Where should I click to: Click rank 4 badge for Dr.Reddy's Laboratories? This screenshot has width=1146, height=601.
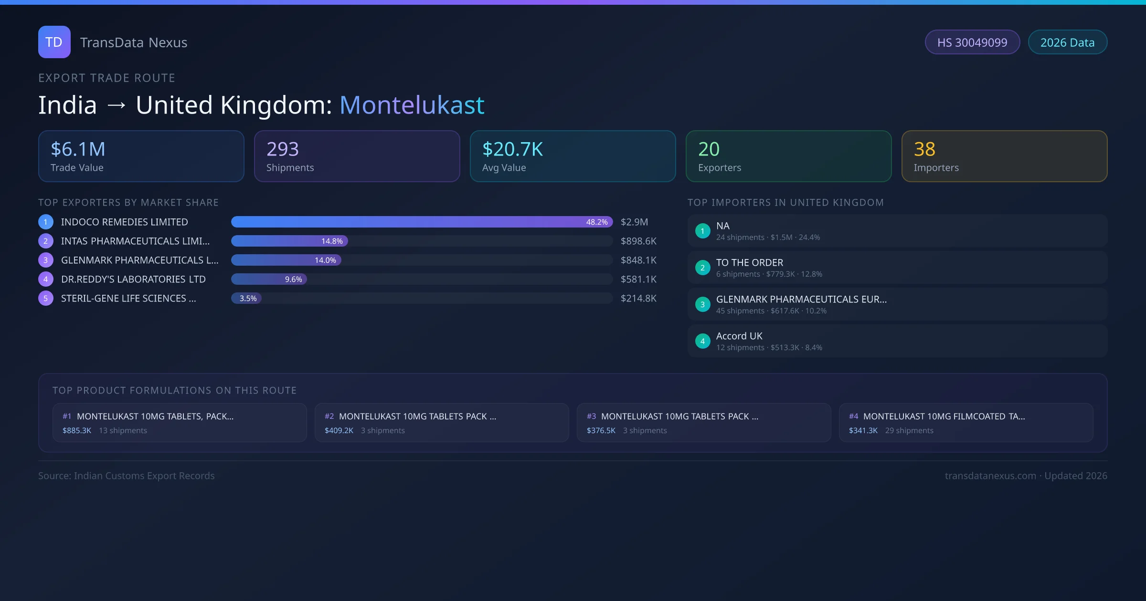(46, 279)
